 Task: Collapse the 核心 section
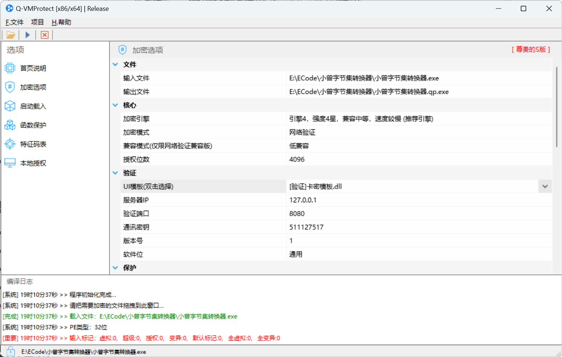click(x=115, y=105)
